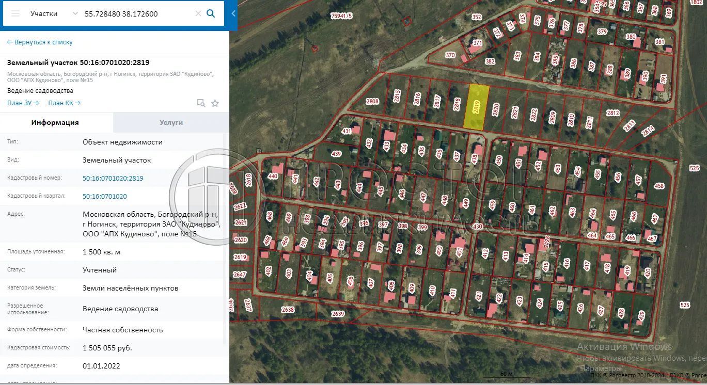Open cadastral quarter 50:16:0701020 link

coord(104,197)
